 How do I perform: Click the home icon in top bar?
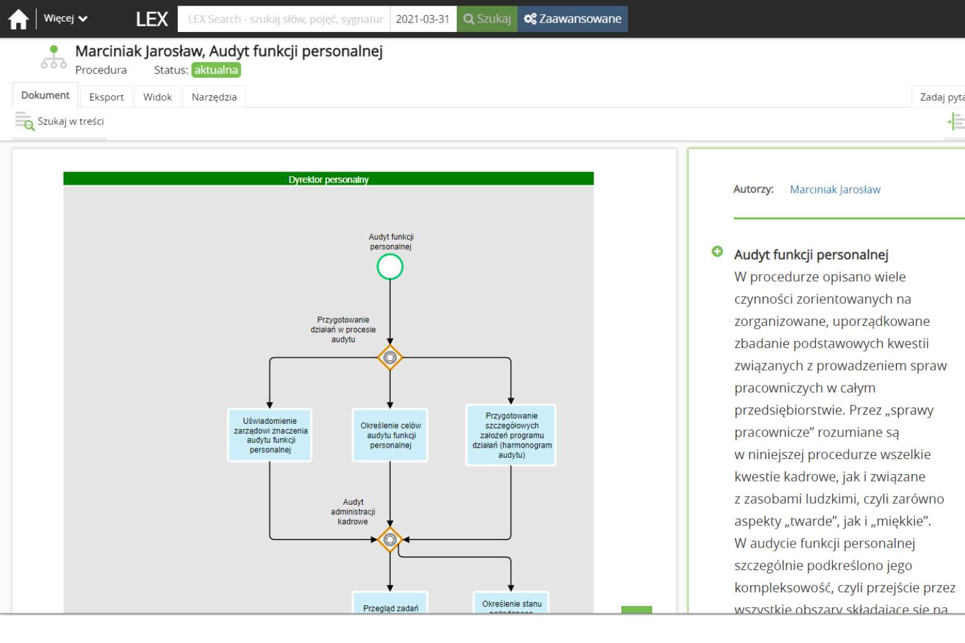(x=18, y=19)
